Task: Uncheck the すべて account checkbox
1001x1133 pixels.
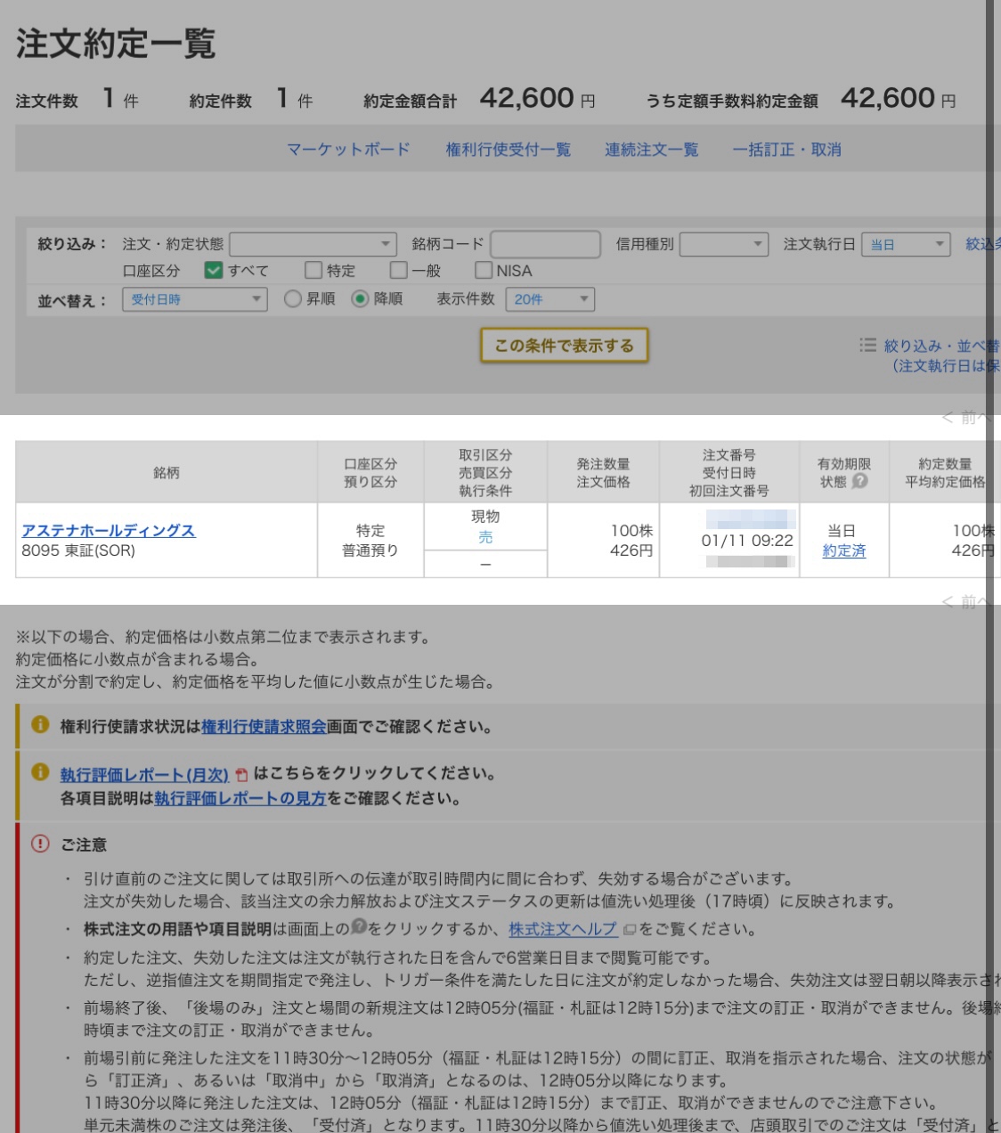Action: (x=213, y=270)
